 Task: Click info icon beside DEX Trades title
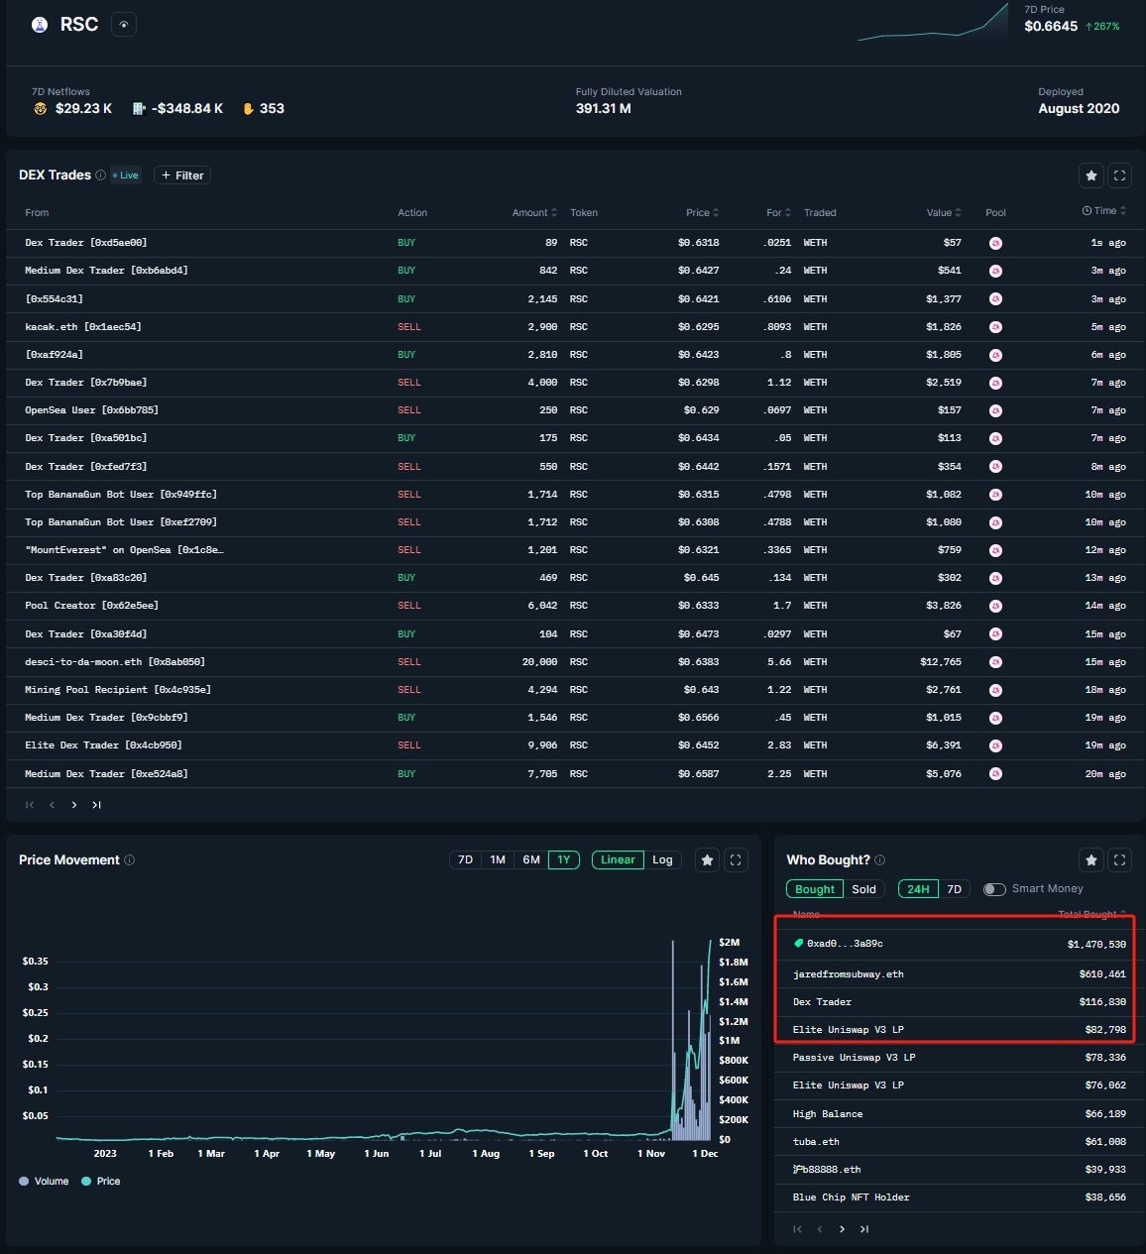(100, 175)
